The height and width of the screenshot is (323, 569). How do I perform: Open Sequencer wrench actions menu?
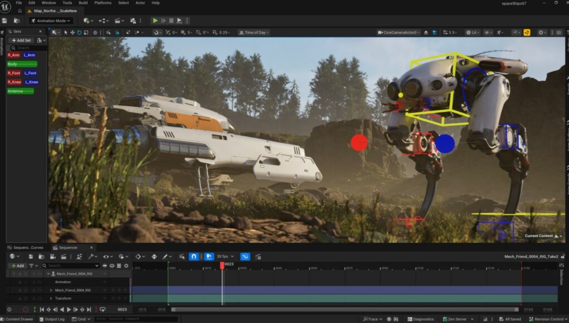click(x=93, y=257)
